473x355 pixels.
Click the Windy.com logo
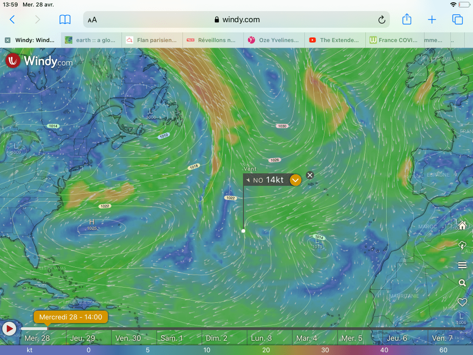pyautogui.click(x=39, y=61)
